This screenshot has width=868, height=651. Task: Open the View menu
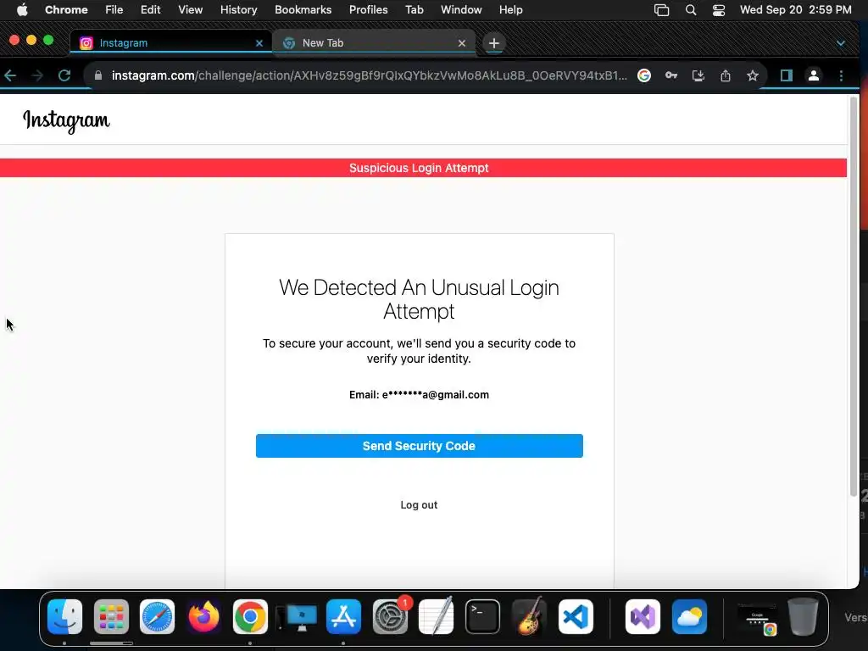(191, 10)
